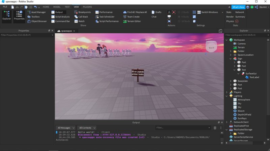This screenshot has width=270, height=151.
Task: Open Team Create
Action: click(x=131, y=16)
